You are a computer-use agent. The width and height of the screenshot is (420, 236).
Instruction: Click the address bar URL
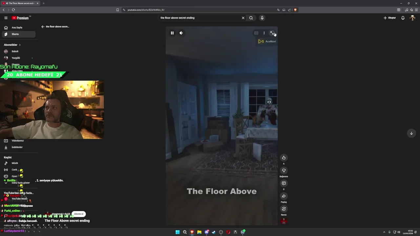(x=146, y=10)
